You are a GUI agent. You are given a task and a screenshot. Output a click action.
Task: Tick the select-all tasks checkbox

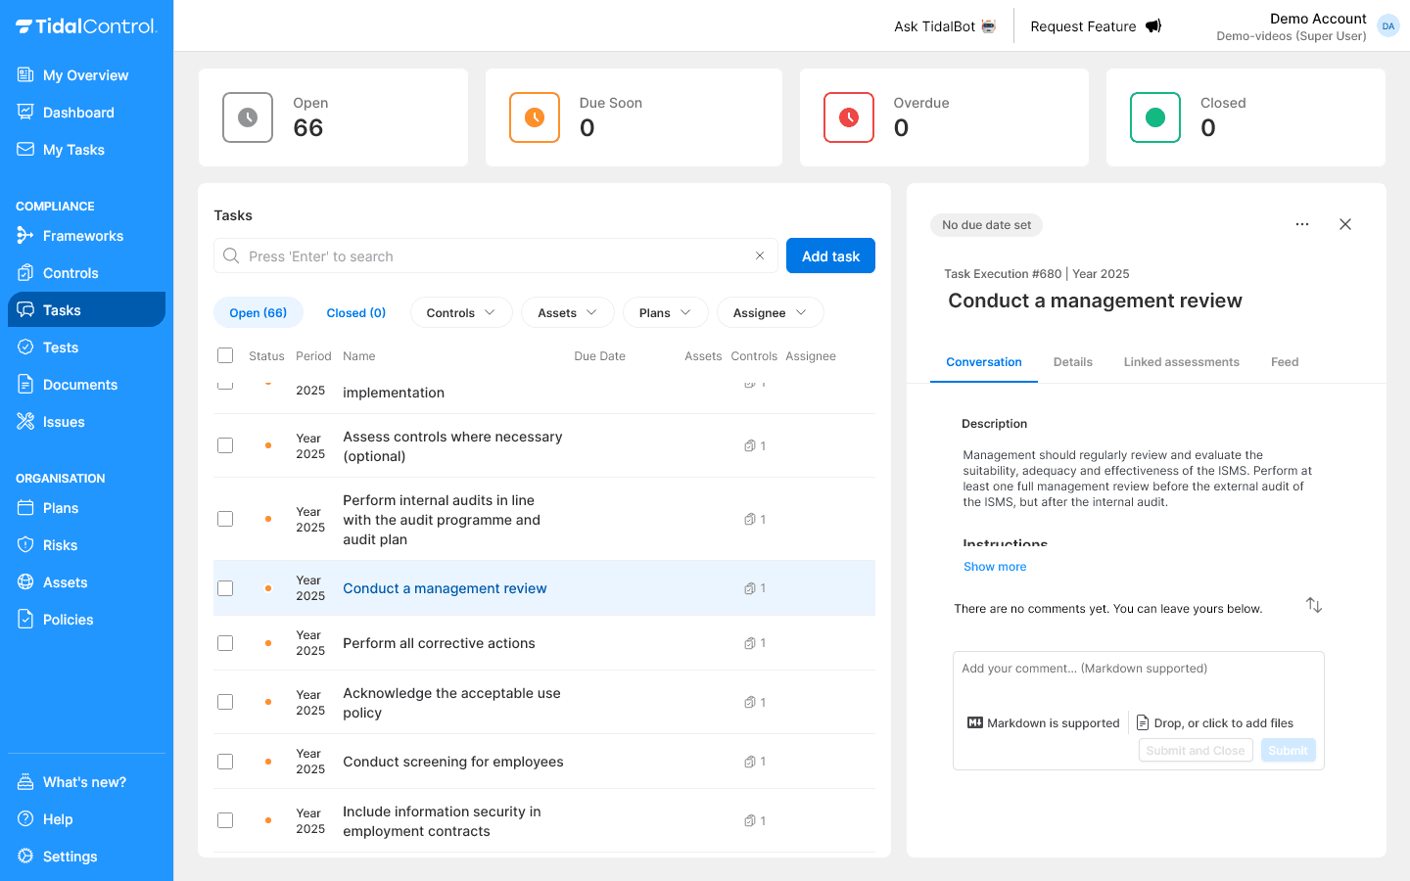coord(225,355)
